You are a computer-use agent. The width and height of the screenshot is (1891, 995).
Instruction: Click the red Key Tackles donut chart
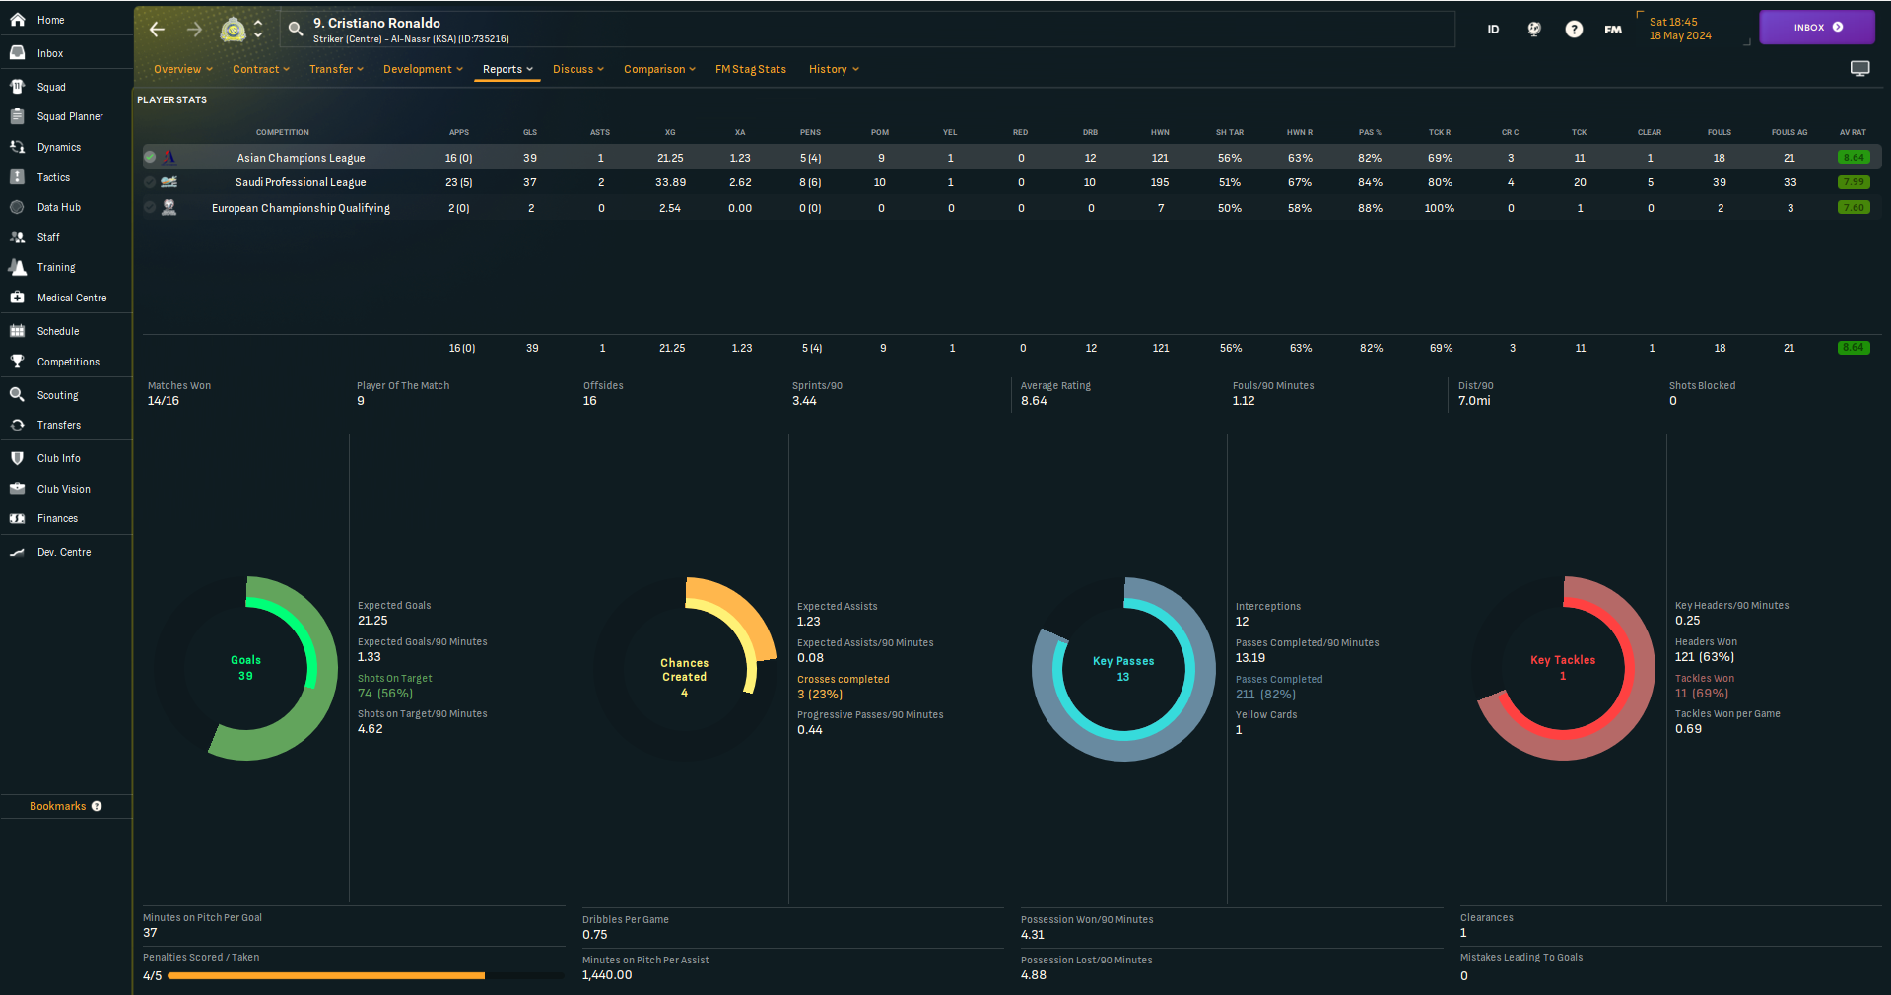click(x=1563, y=668)
